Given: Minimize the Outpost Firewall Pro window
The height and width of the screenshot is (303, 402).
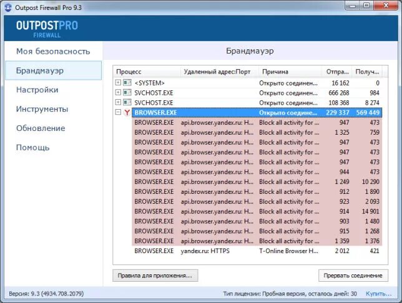Looking at the screenshot, I should 353,6.
